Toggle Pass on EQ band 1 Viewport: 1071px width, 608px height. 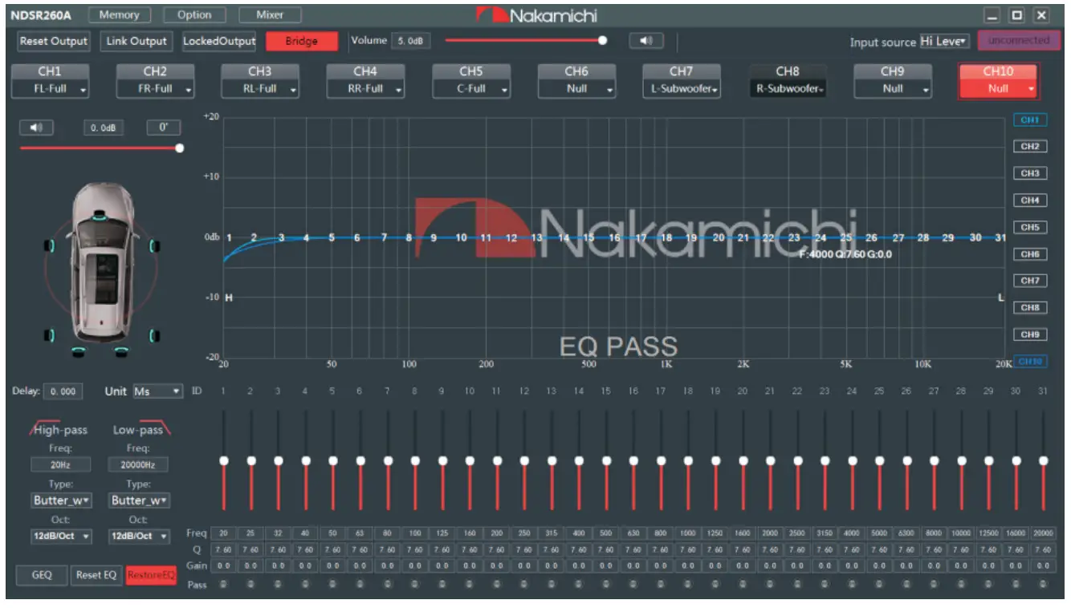click(x=223, y=585)
